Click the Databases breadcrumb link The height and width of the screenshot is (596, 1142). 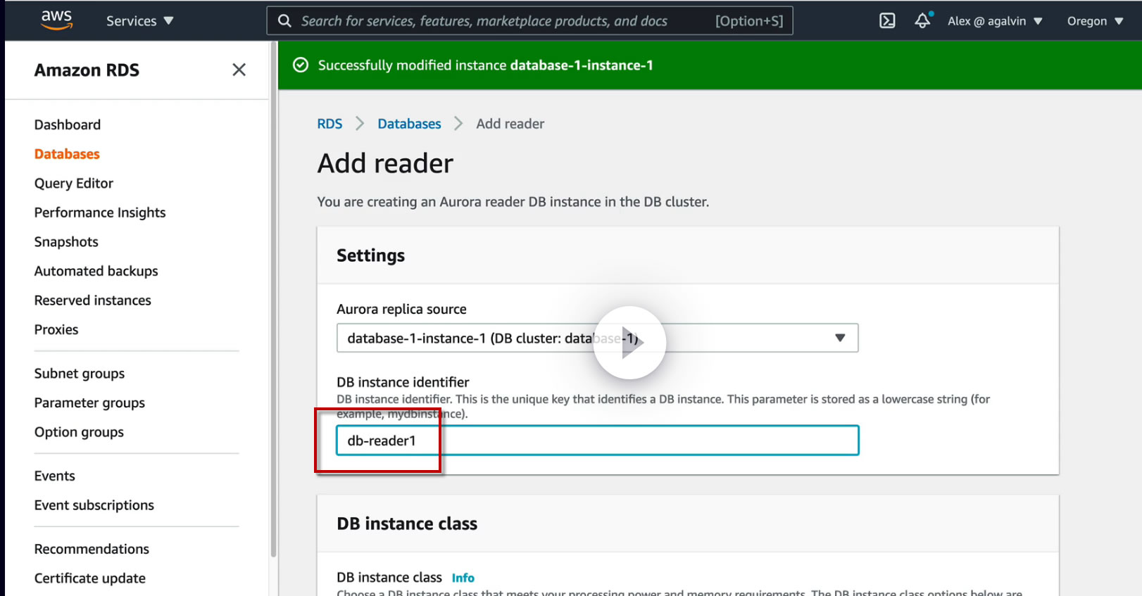pos(409,124)
